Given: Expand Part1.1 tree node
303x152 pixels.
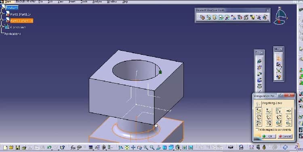Looking at the screenshot, I should coord(2,13).
